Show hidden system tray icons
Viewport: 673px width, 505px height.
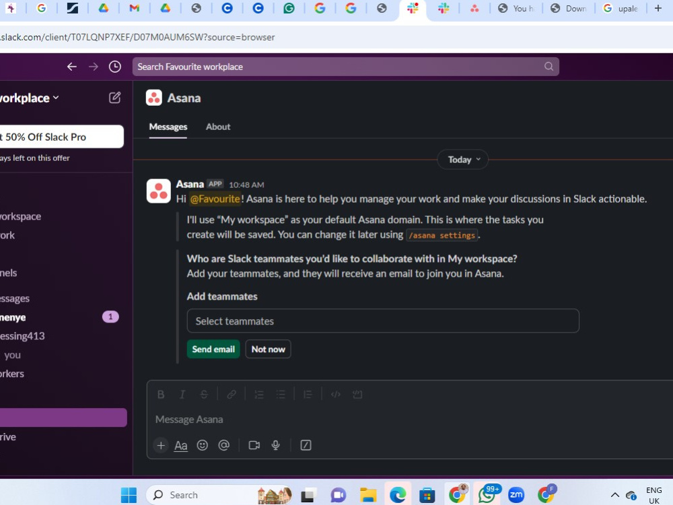coord(614,495)
